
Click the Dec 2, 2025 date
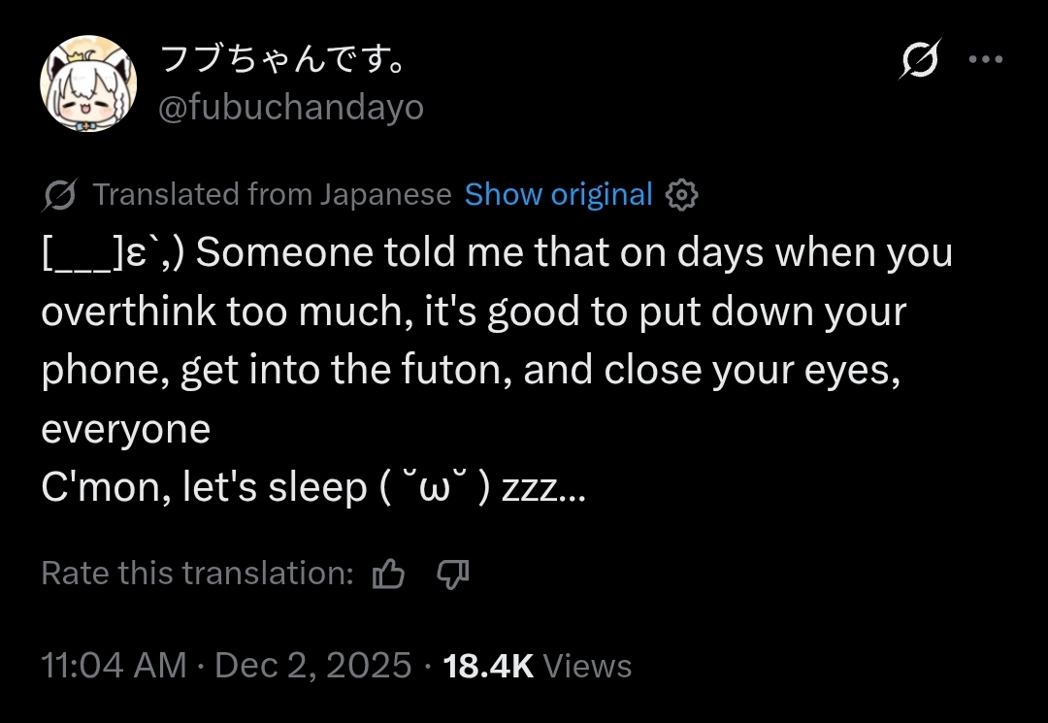pyautogui.click(x=313, y=666)
